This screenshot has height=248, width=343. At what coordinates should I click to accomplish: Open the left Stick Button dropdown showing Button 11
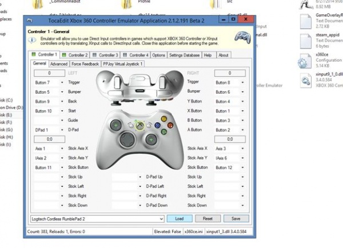(49, 167)
